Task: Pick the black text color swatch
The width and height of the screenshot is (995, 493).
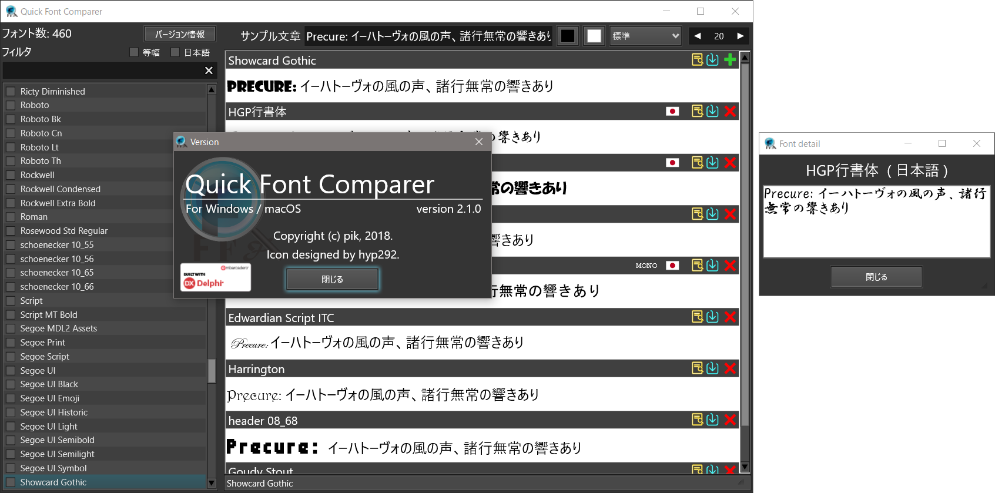Action: pyautogui.click(x=568, y=36)
